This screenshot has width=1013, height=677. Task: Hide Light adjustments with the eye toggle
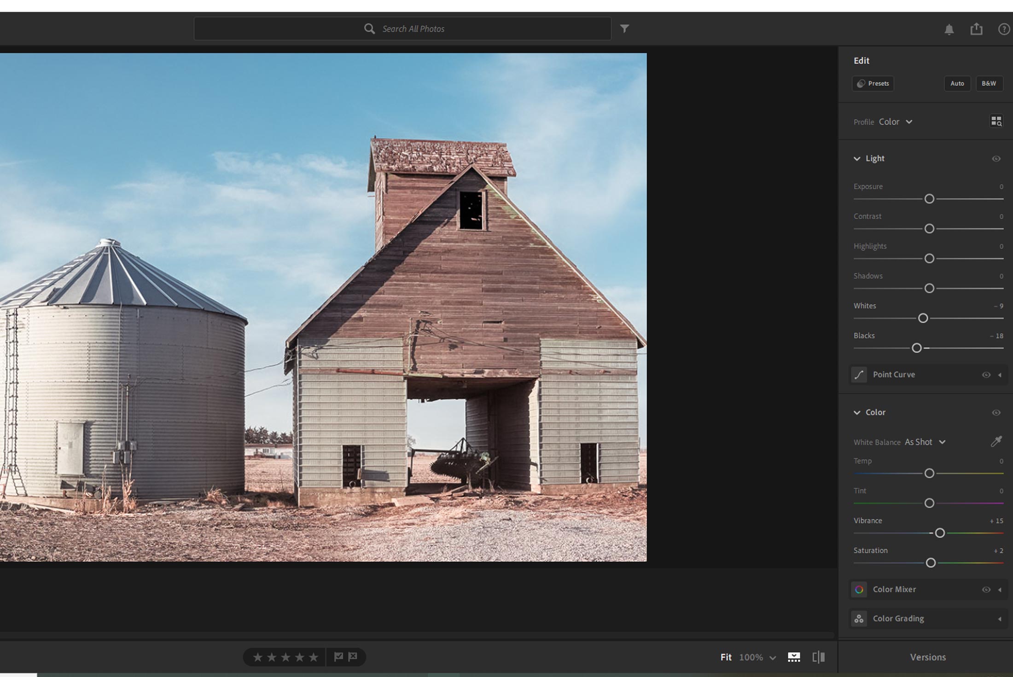pos(996,158)
